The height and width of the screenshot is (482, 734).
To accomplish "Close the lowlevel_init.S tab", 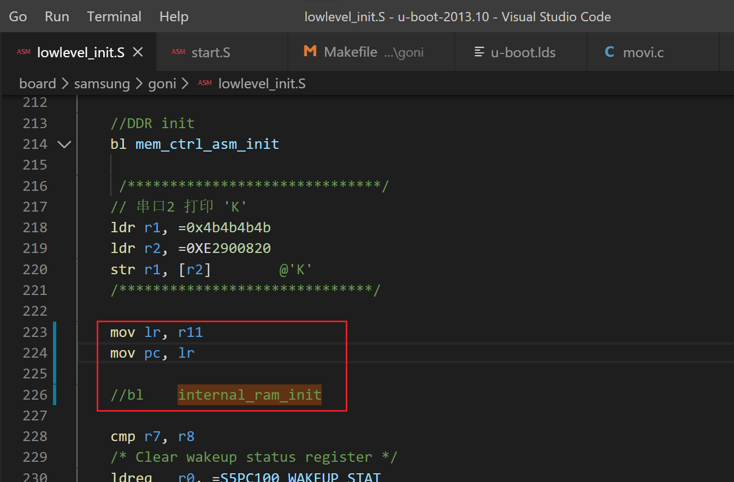I will (x=138, y=52).
